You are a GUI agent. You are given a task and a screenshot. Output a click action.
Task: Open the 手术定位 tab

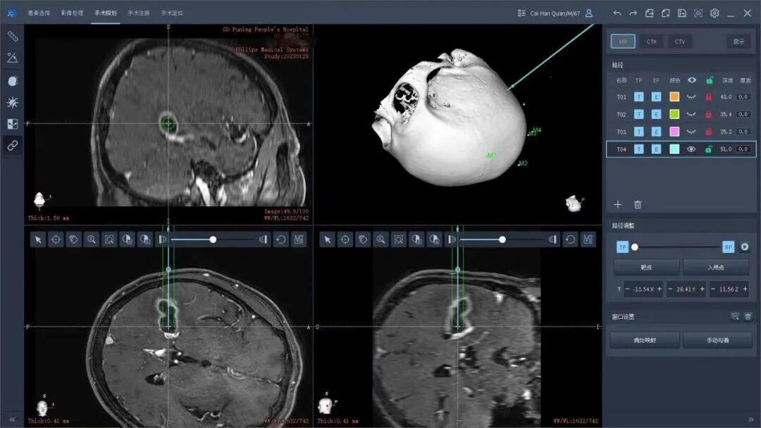(x=172, y=13)
